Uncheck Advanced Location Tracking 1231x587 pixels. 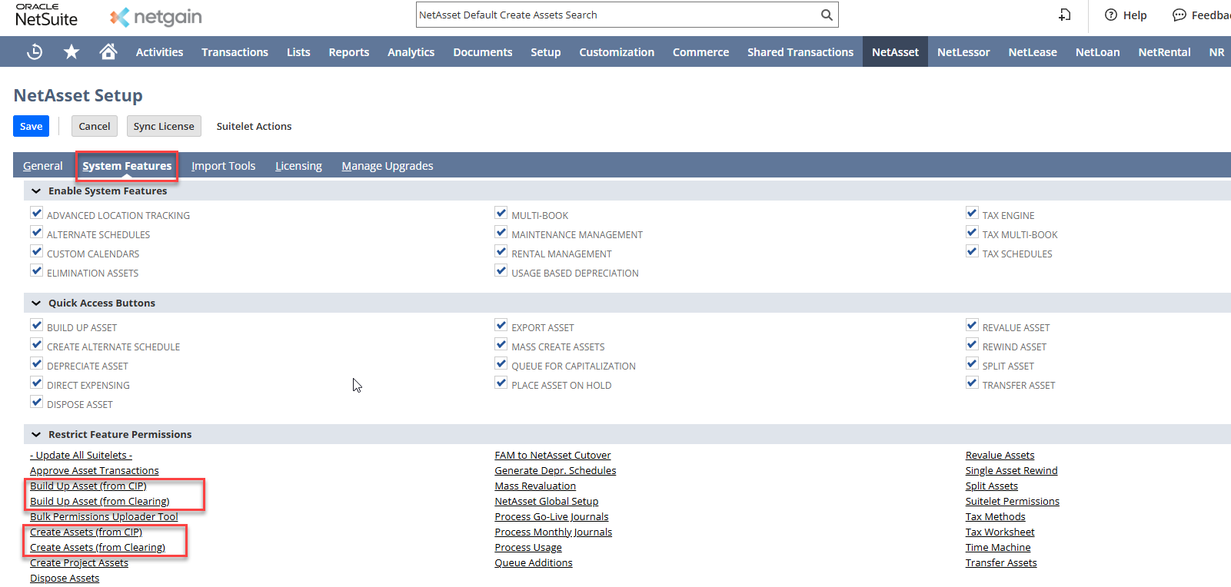click(36, 214)
